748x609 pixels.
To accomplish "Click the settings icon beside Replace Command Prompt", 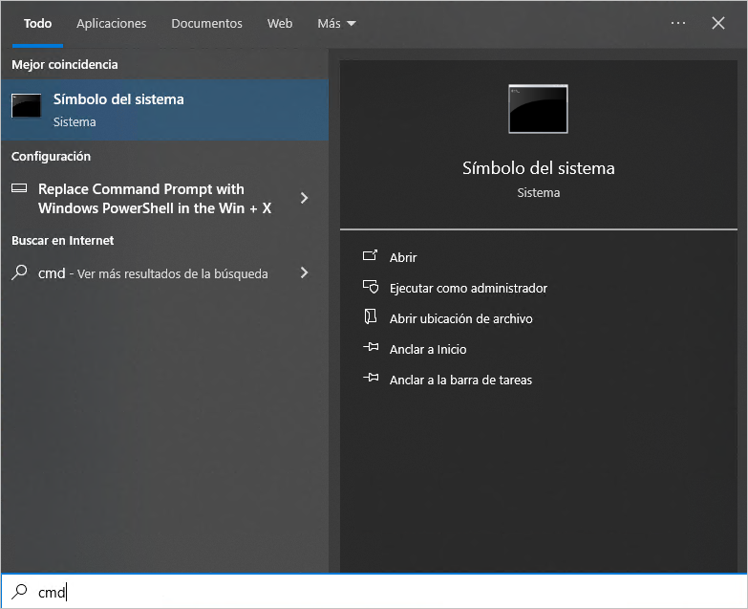I will pos(19,189).
